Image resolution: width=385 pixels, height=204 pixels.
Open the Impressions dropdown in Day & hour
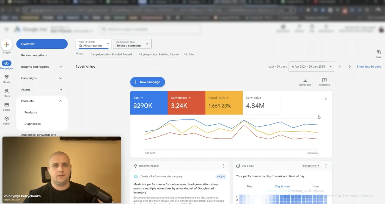pyautogui.click(x=311, y=166)
